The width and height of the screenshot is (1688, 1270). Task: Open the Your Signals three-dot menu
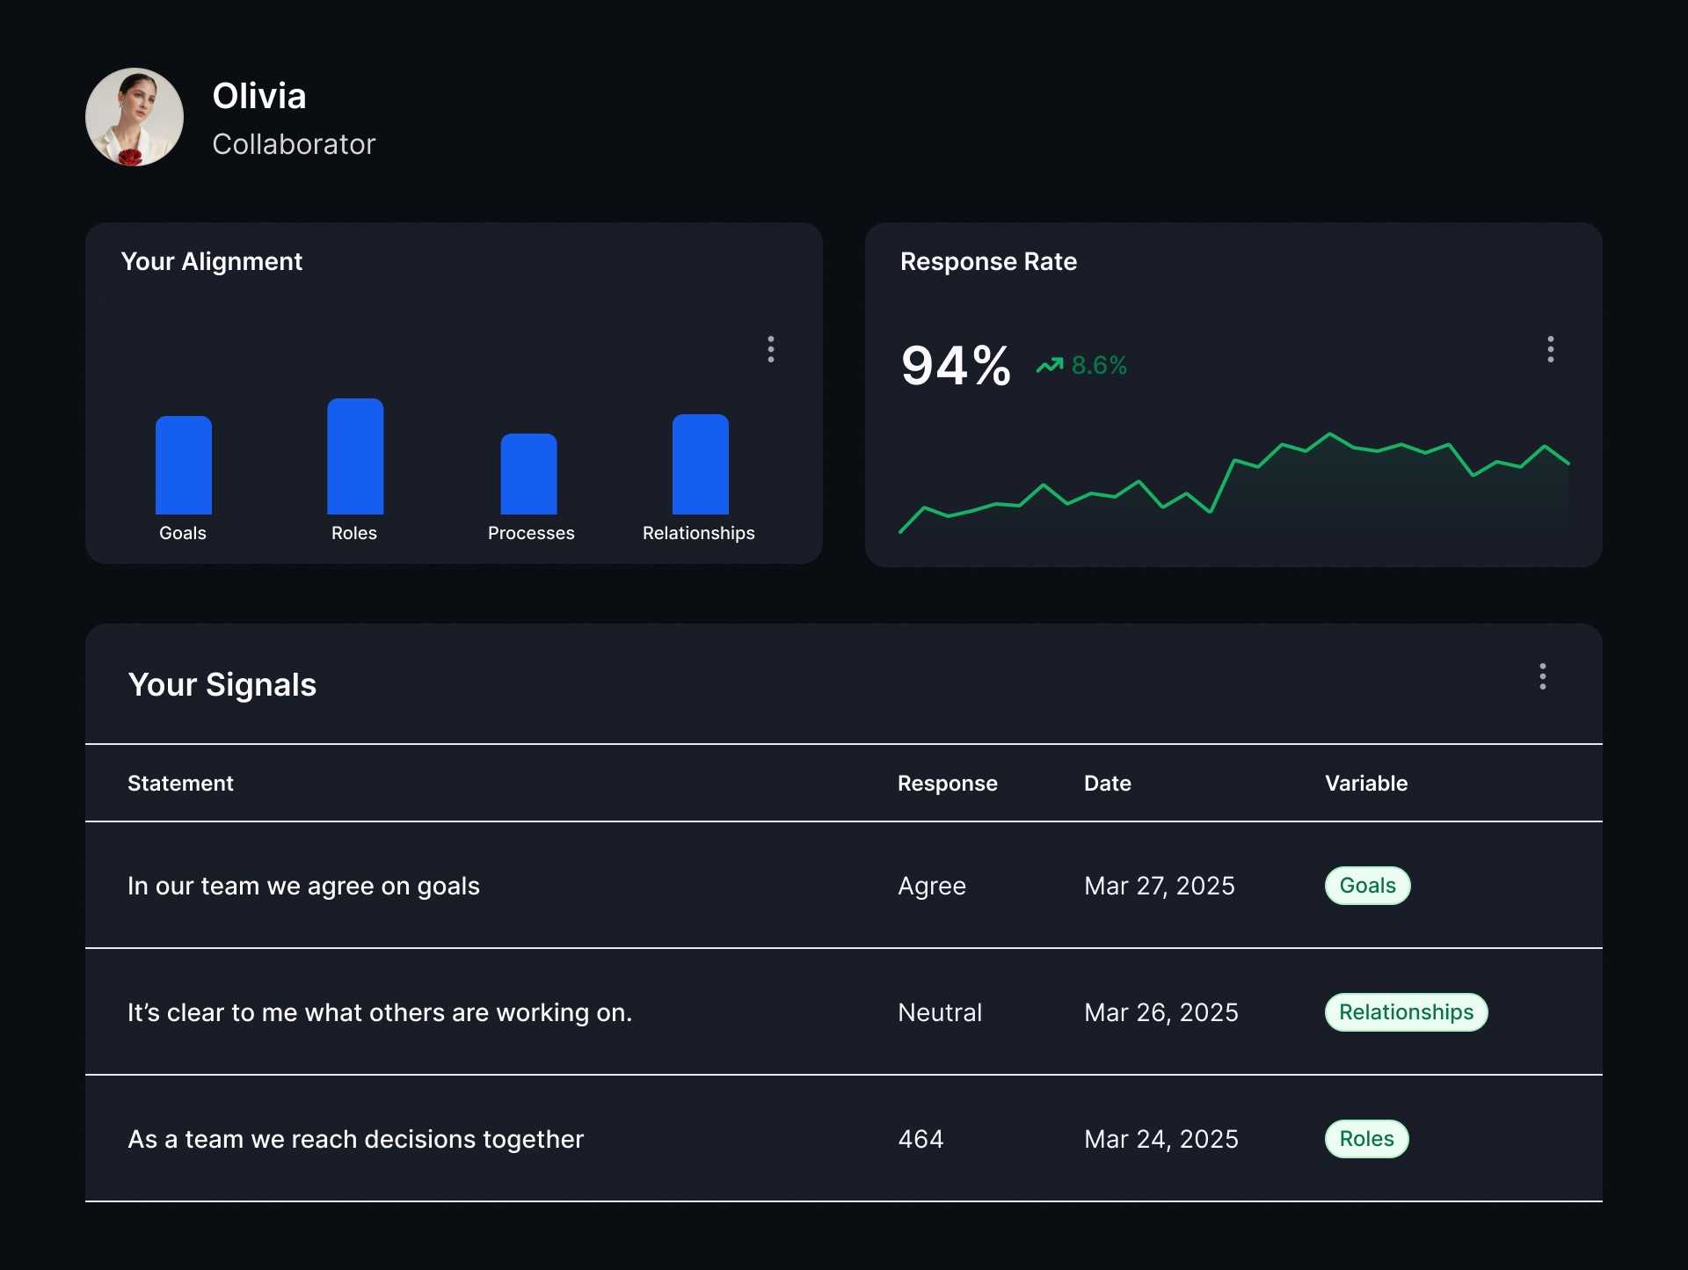[x=1543, y=676]
